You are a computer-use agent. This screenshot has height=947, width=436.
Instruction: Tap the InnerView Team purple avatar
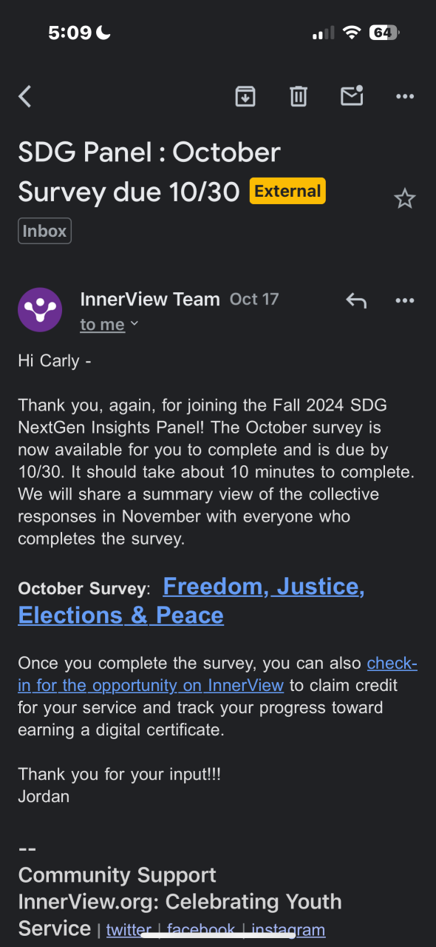pos(40,309)
